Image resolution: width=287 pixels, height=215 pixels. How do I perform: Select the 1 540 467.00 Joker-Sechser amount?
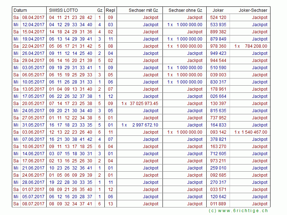pos(254,132)
